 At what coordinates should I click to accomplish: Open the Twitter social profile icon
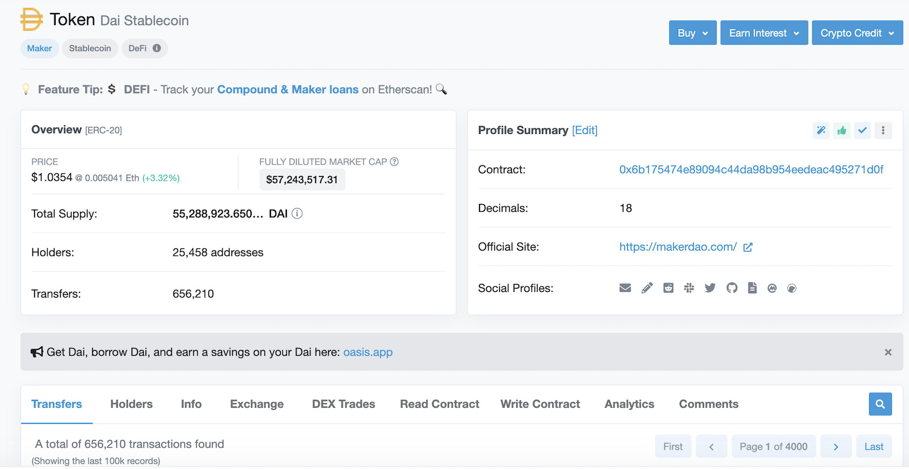click(x=710, y=288)
